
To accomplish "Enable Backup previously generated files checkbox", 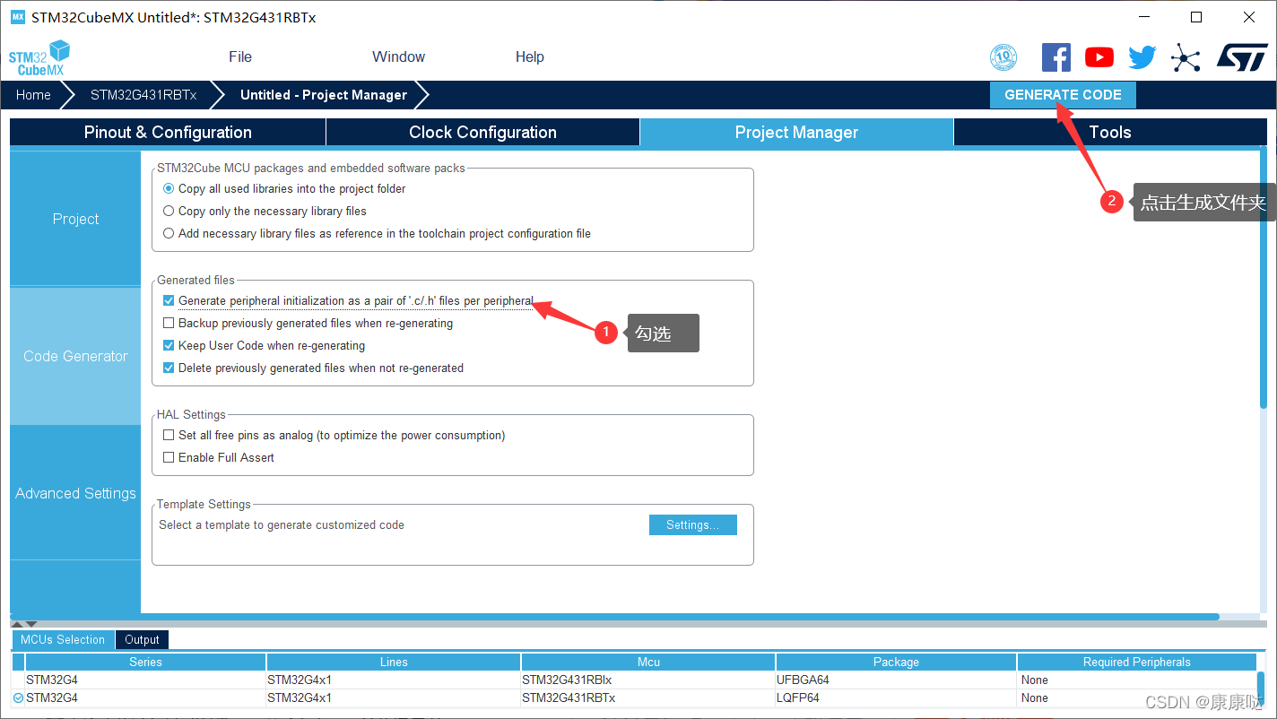I will [x=169, y=323].
